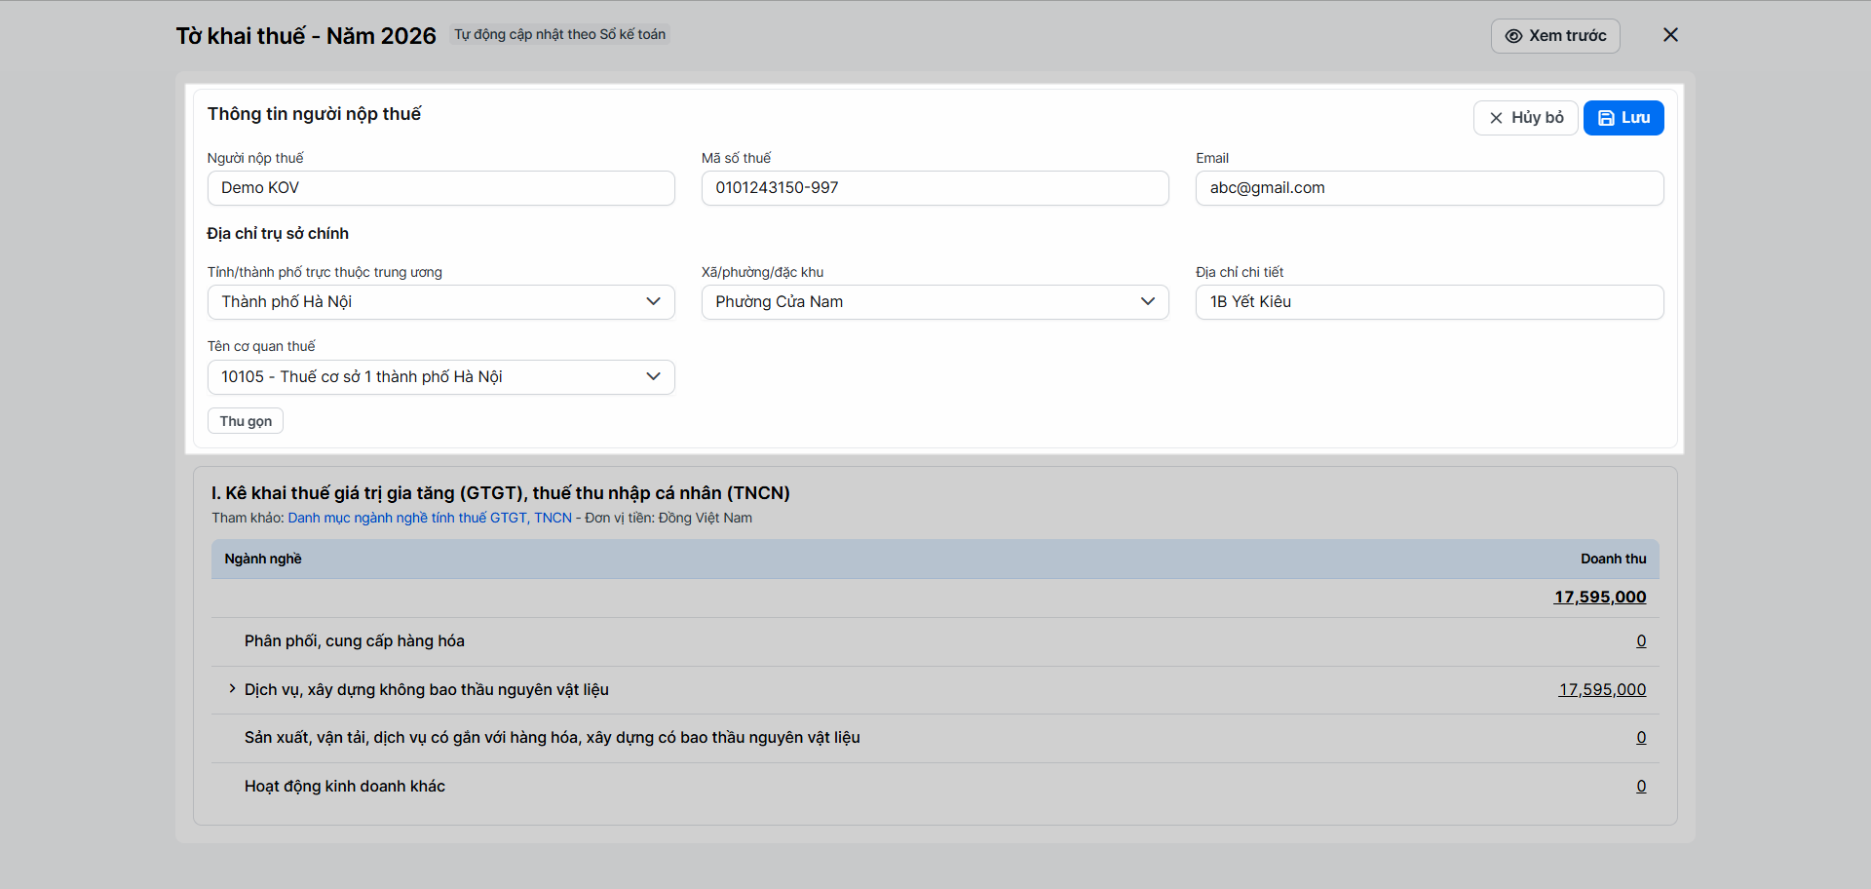This screenshot has height=889, width=1871.
Task: Click the Tự động cập nhật badge
Action: click(560, 35)
